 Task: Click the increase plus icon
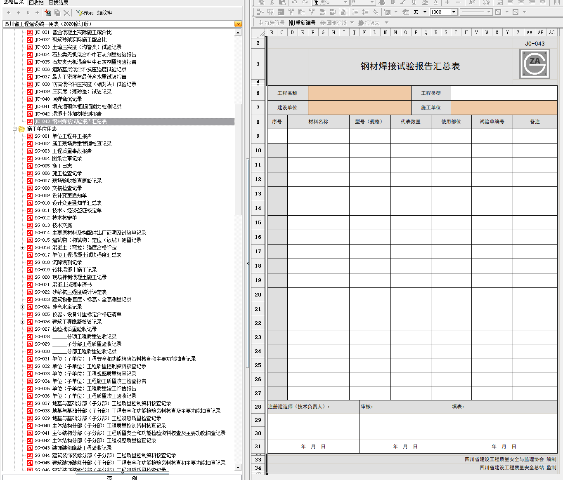click(x=447, y=2)
